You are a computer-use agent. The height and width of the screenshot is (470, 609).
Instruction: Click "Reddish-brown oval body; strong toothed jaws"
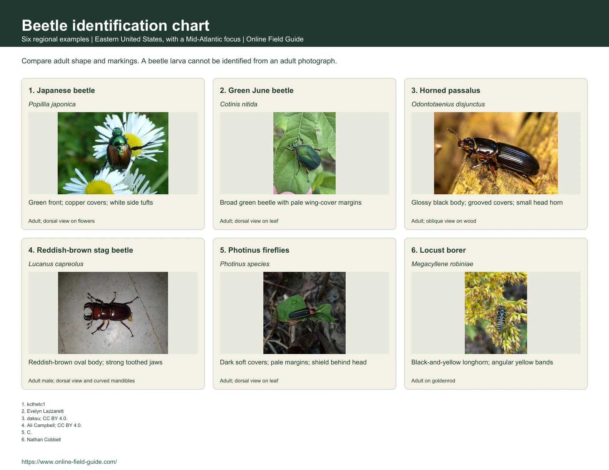(x=95, y=362)
